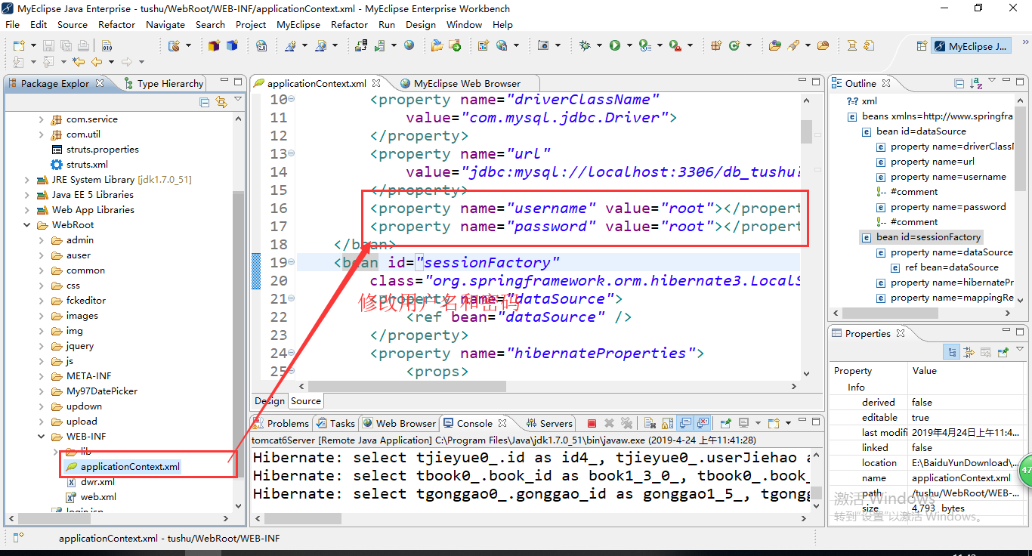Toggle Link with Editor in Package Explorer

point(221,102)
